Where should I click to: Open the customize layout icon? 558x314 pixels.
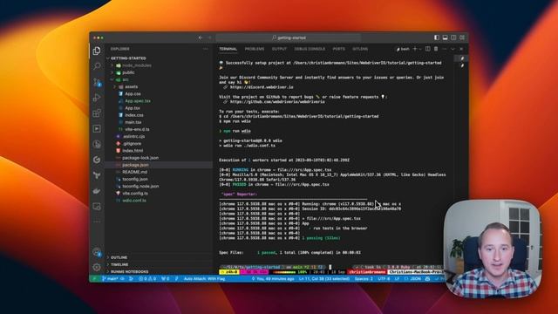462,38
